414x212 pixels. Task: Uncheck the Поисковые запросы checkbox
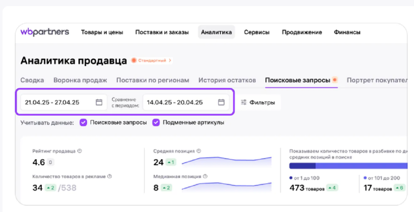(83, 123)
